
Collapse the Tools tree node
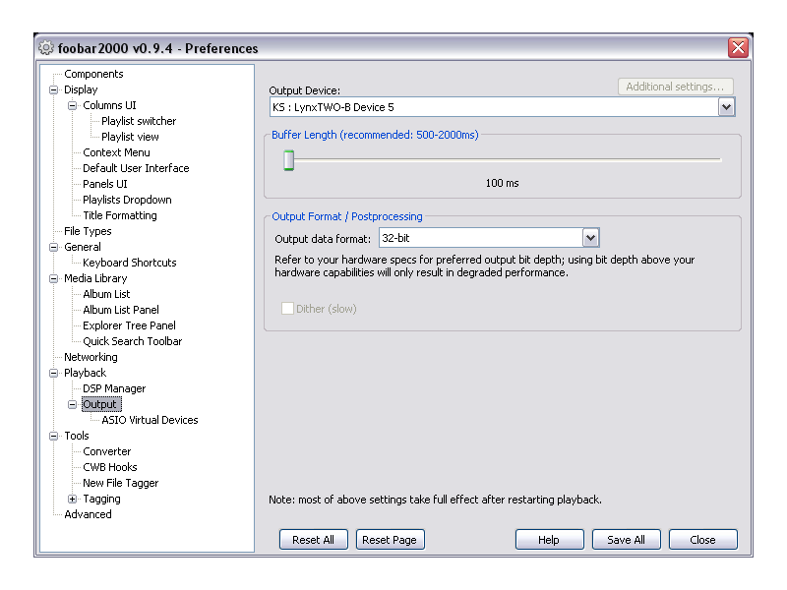coord(54,436)
